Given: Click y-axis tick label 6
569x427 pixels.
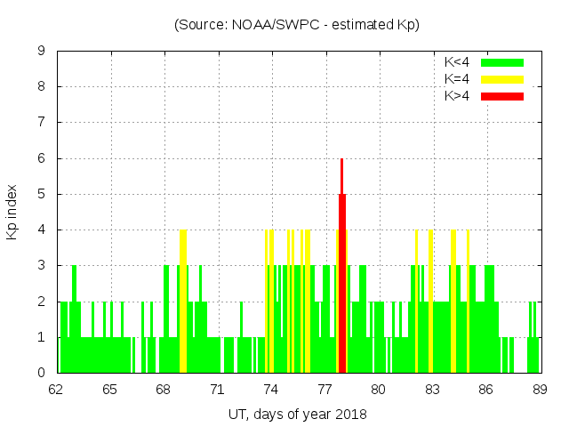Looking at the screenshot, I should click(41, 158).
